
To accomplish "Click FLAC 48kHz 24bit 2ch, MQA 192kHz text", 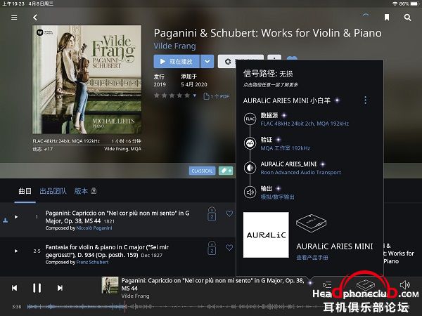I will coord(305,124).
